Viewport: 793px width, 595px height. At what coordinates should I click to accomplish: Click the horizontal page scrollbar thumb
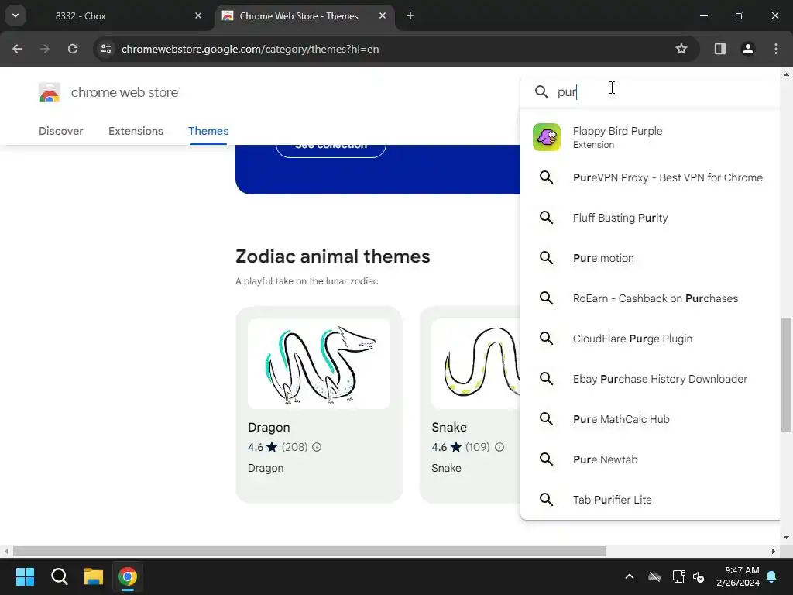(x=309, y=551)
